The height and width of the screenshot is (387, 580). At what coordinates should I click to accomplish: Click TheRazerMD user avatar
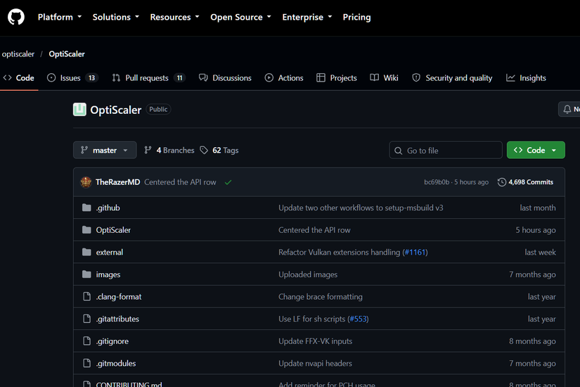tap(86, 182)
